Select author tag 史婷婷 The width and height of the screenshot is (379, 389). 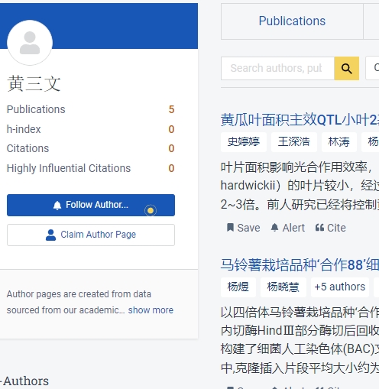pos(244,142)
